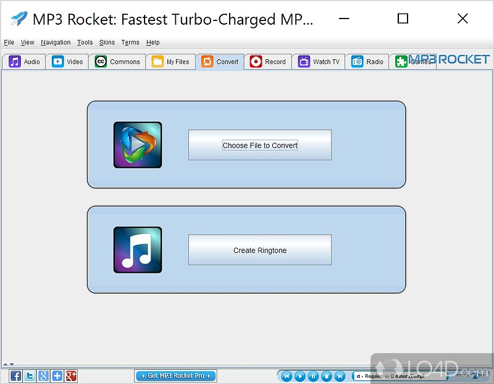The image size is (494, 384).
Task: Click Choose File to Convert button
Action: [260, 145]
